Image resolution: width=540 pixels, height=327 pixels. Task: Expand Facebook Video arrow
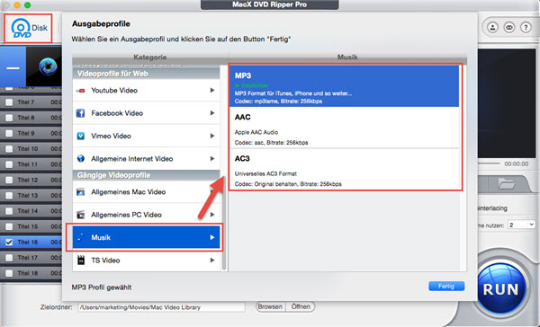pos(212,113)
